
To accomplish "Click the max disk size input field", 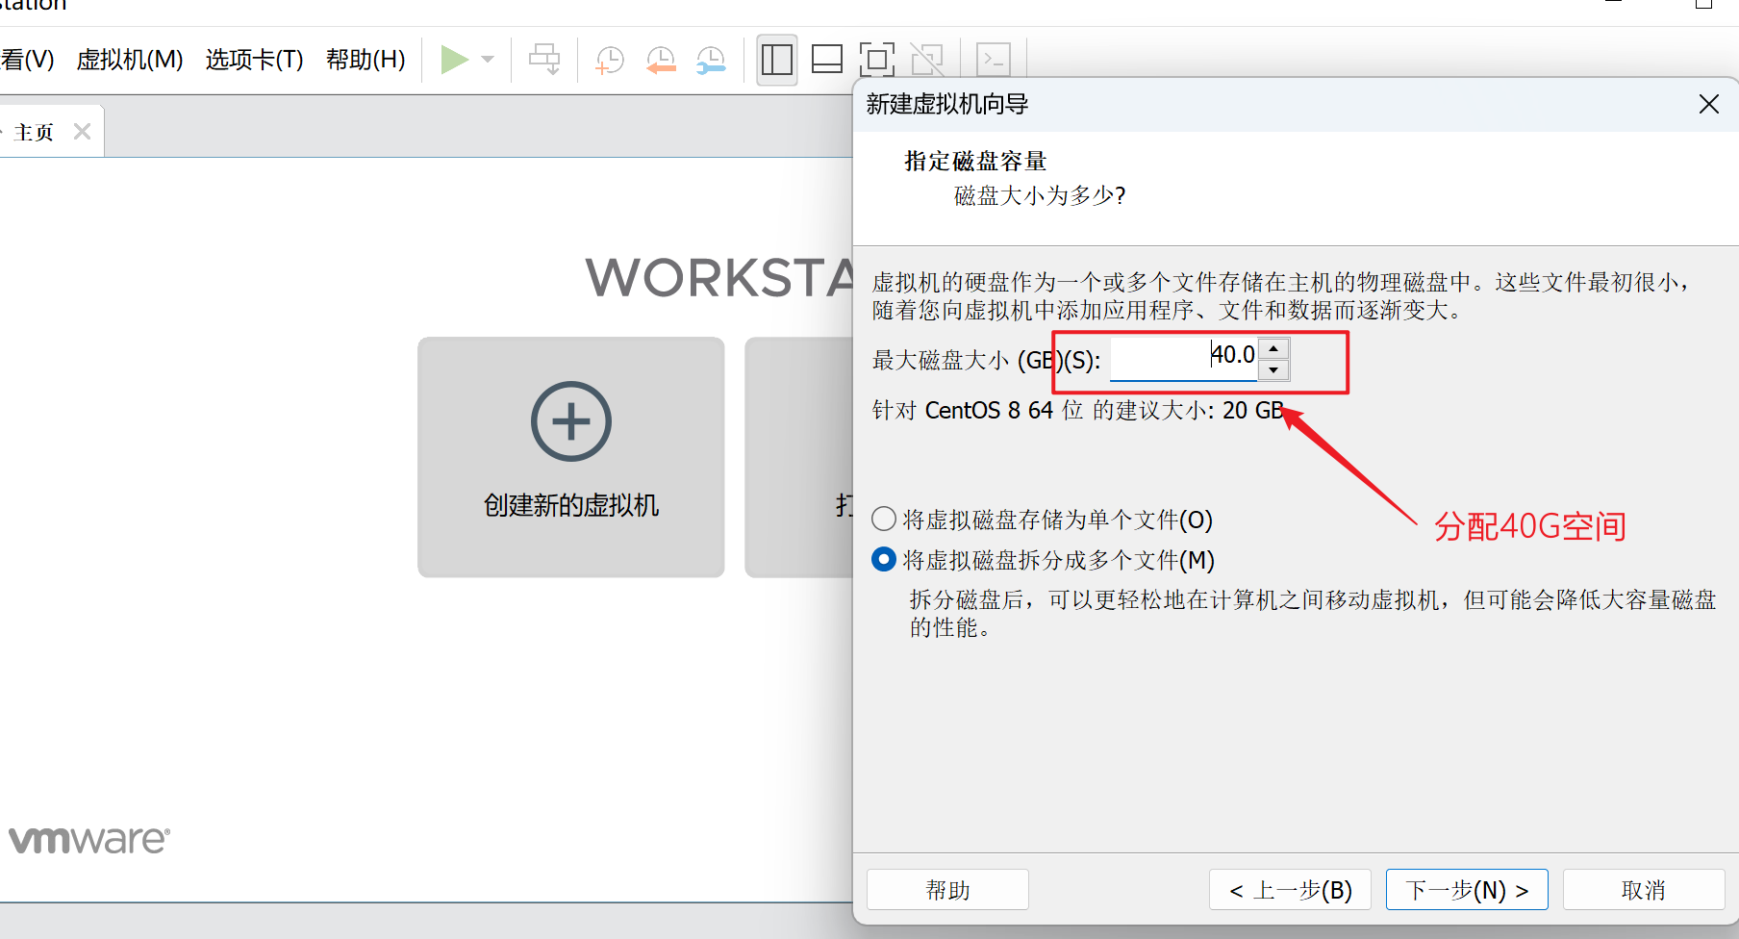I will coord(1184,358).
